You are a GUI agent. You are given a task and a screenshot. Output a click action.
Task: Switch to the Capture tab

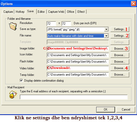point(8,12)
